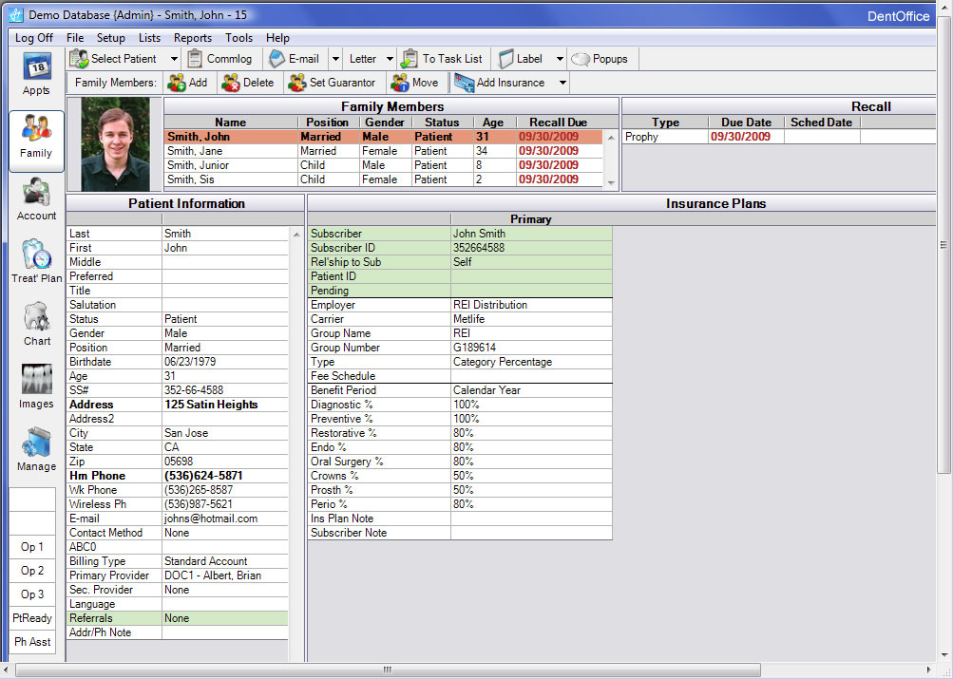Click the Delete family member button
Image resolution: width=953 pixels, height=679 pixels.
[247, 83]
